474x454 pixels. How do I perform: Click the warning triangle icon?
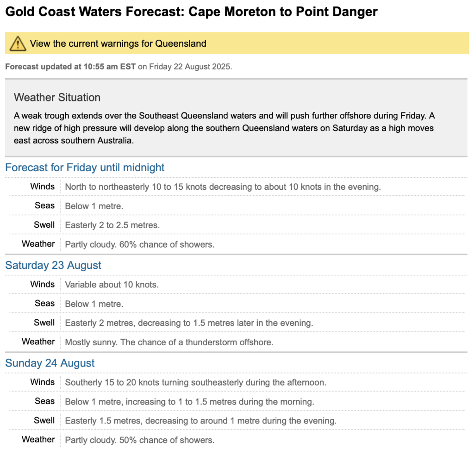click(18, 44)
